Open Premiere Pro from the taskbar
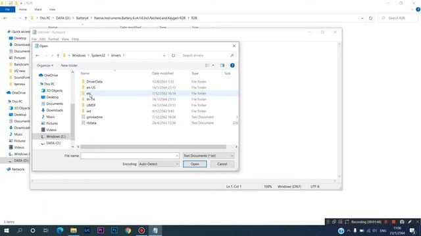The height and width of the screenshot is (236, 421). pyautogui.click(x=101, y=230)
